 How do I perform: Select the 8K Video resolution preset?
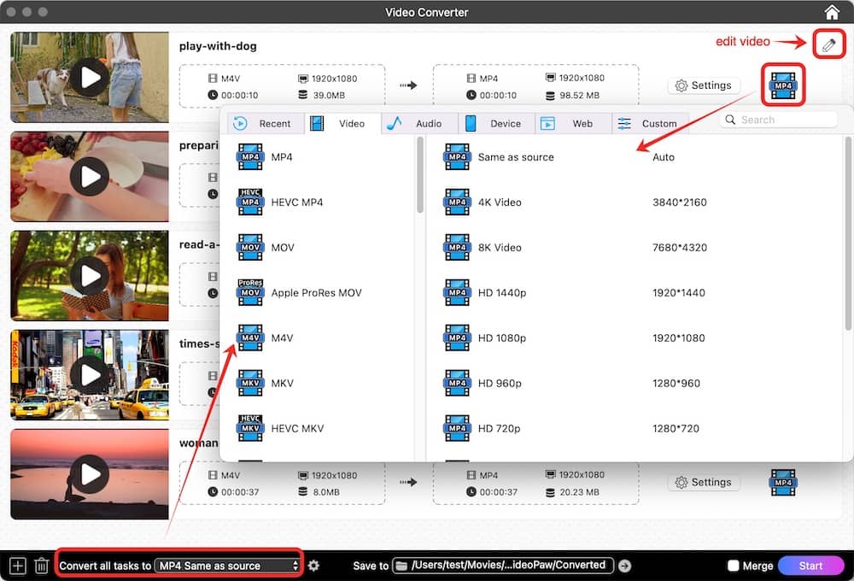[x=500, y=247]
